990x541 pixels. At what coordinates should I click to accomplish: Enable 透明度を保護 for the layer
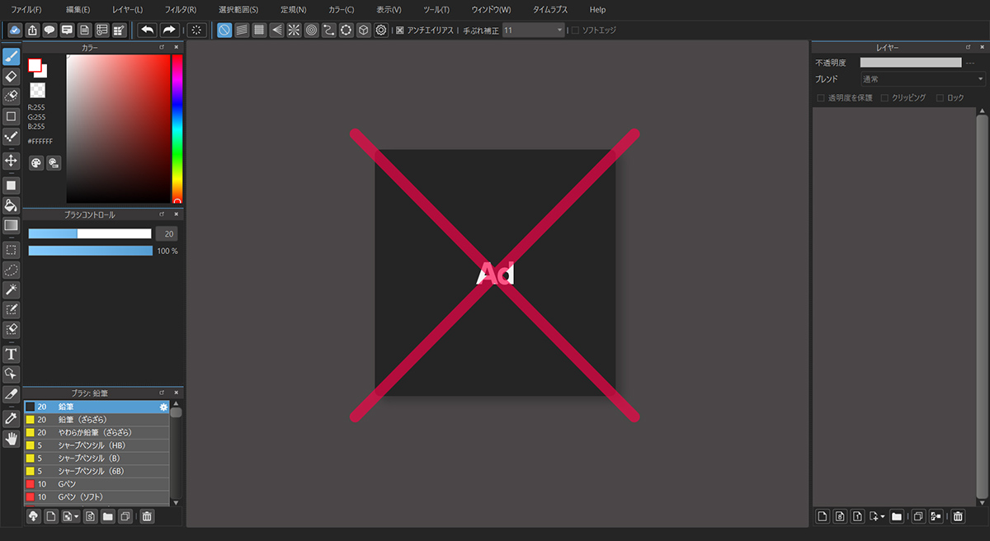coord(821,96)
